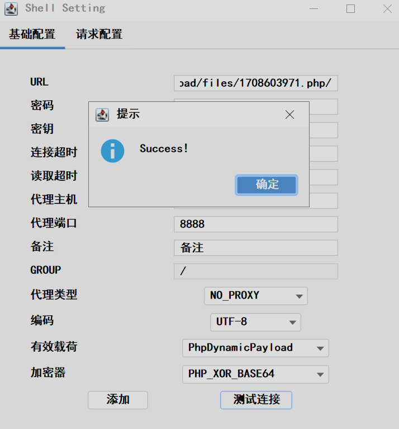Click the 连接超时 field's visible right portion
This screenshot has width=399, height=429.
click(324, 154)
